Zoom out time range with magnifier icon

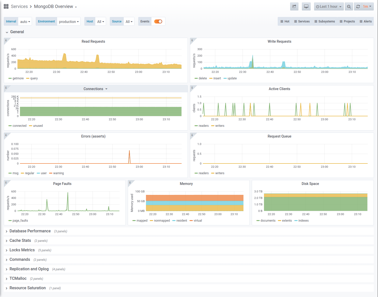pyautogui.click(x=349, y=6)
